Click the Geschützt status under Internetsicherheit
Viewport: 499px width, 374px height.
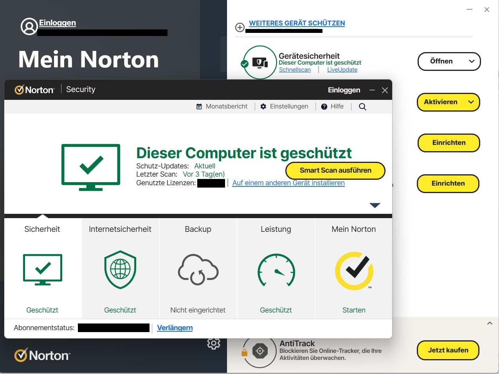[x=120, y=310]
